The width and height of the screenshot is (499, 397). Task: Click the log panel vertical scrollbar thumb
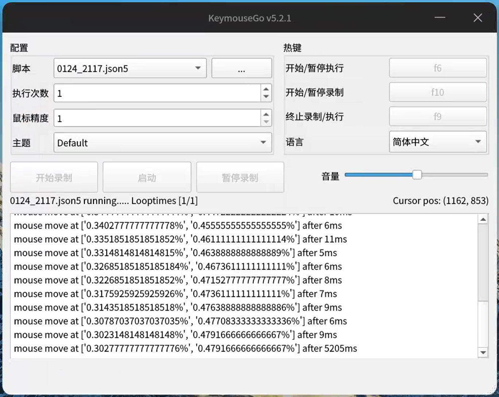pyautogui.click(x=483, y=263)
